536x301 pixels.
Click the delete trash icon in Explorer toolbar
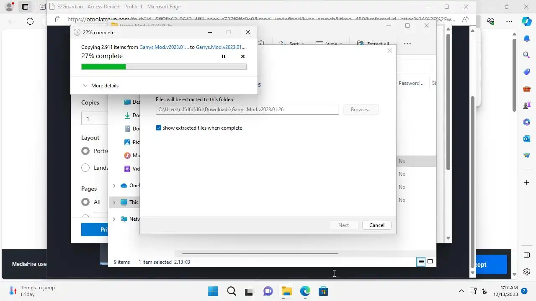point(261,43)
